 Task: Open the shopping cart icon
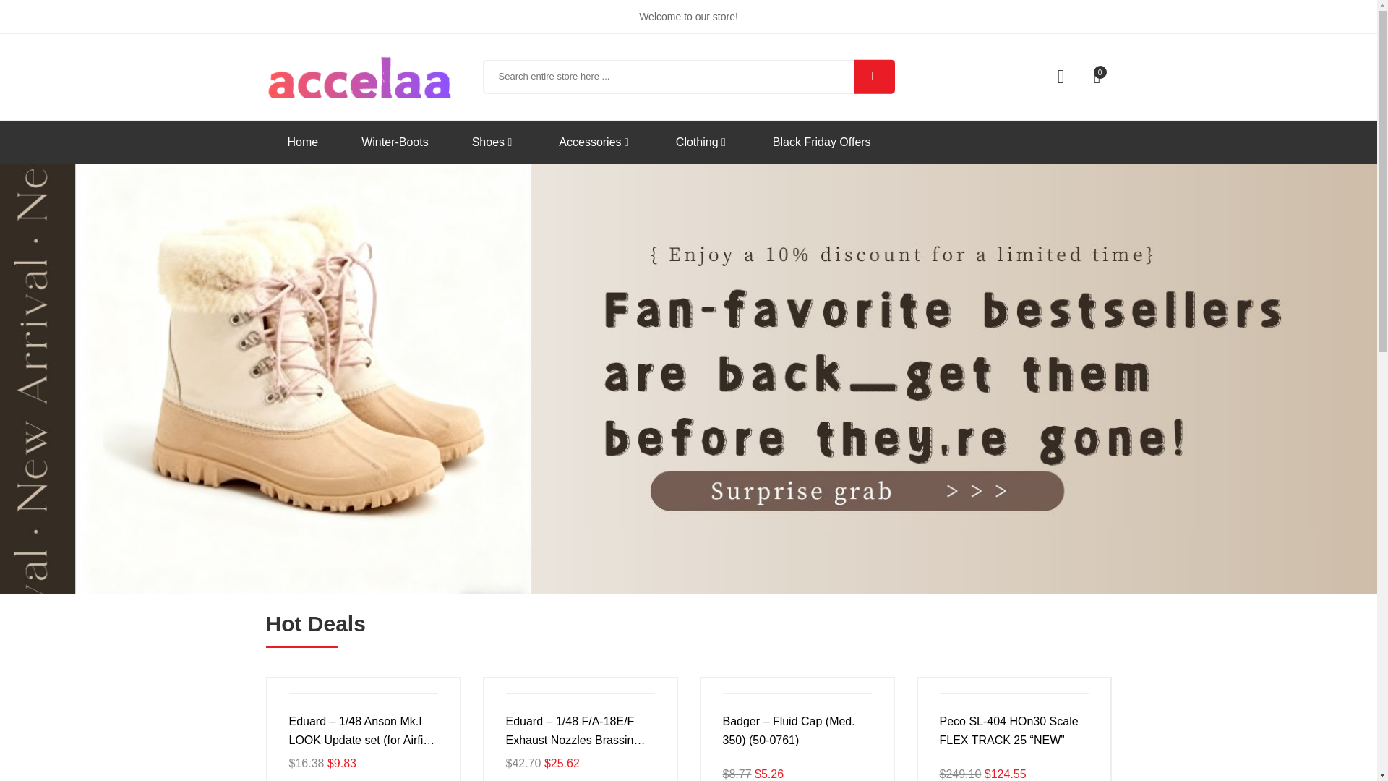click(1097, 78)
